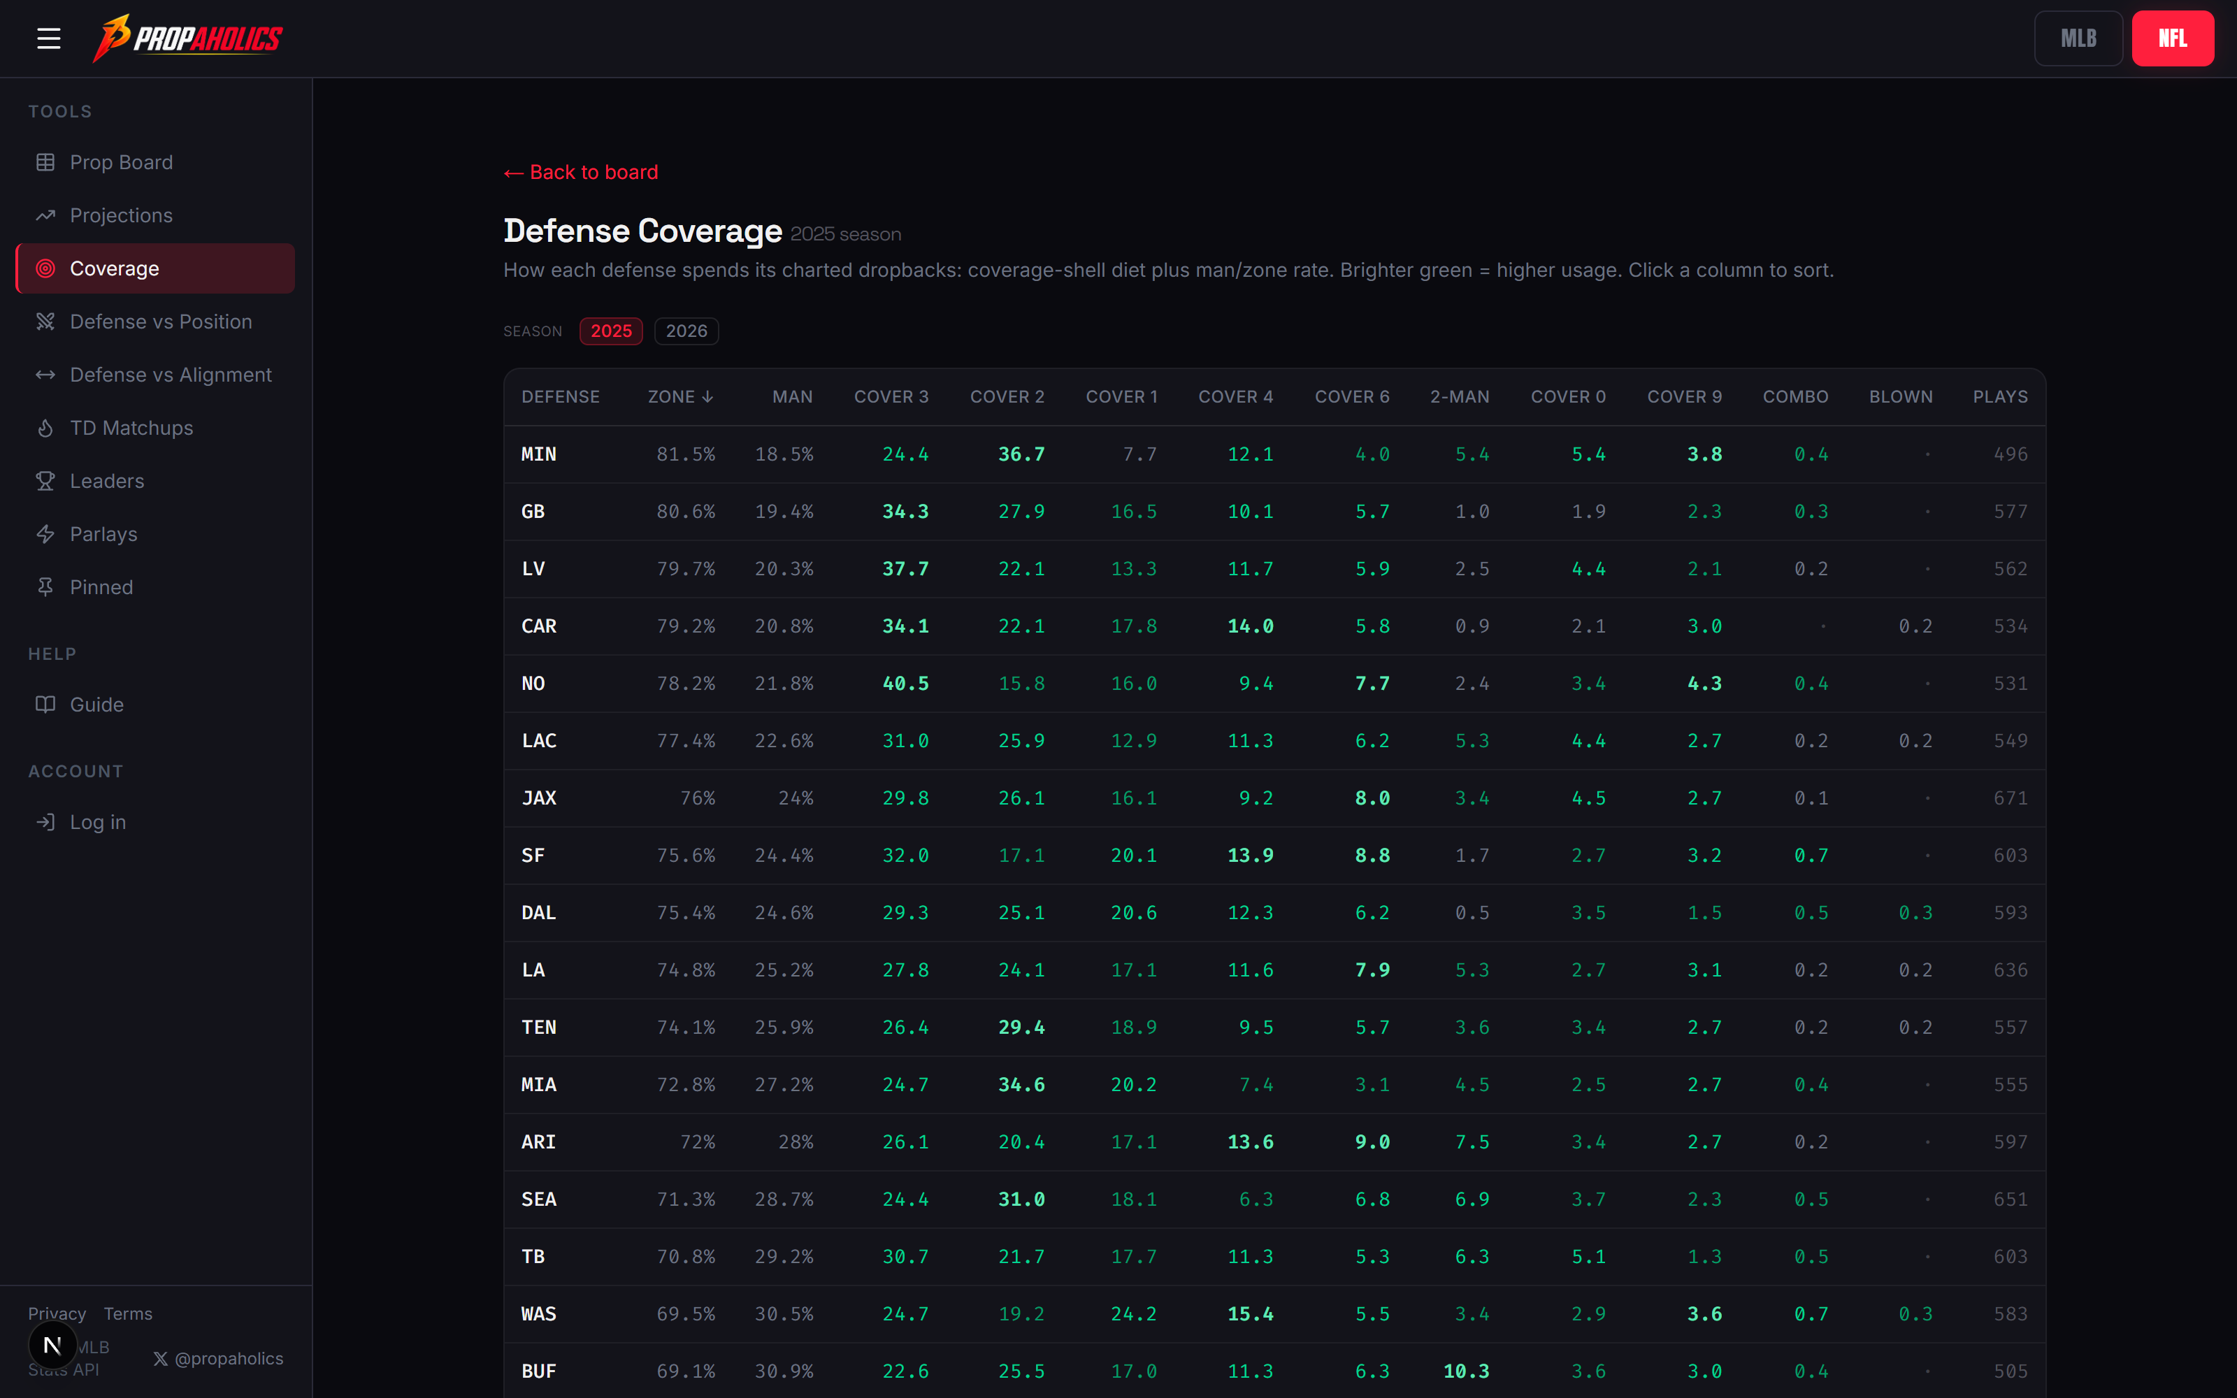Click the Guide book icon

coord(45,705)
